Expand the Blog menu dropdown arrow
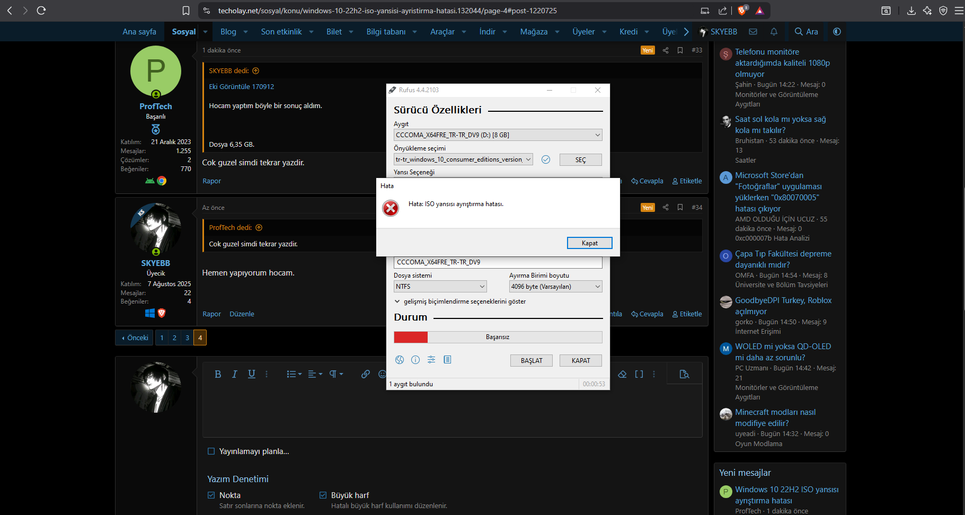Screen dimensions: 965x515 tap(245, 32)
